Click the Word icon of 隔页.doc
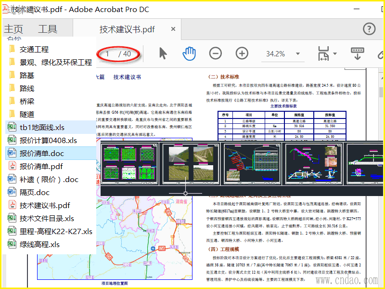 [x=12, y=192]
